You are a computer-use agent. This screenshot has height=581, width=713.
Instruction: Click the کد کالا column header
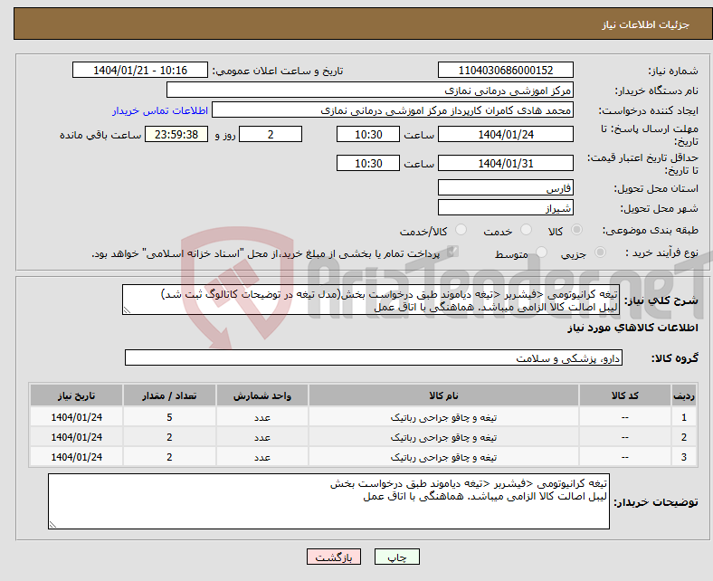(x=625, y=395)
